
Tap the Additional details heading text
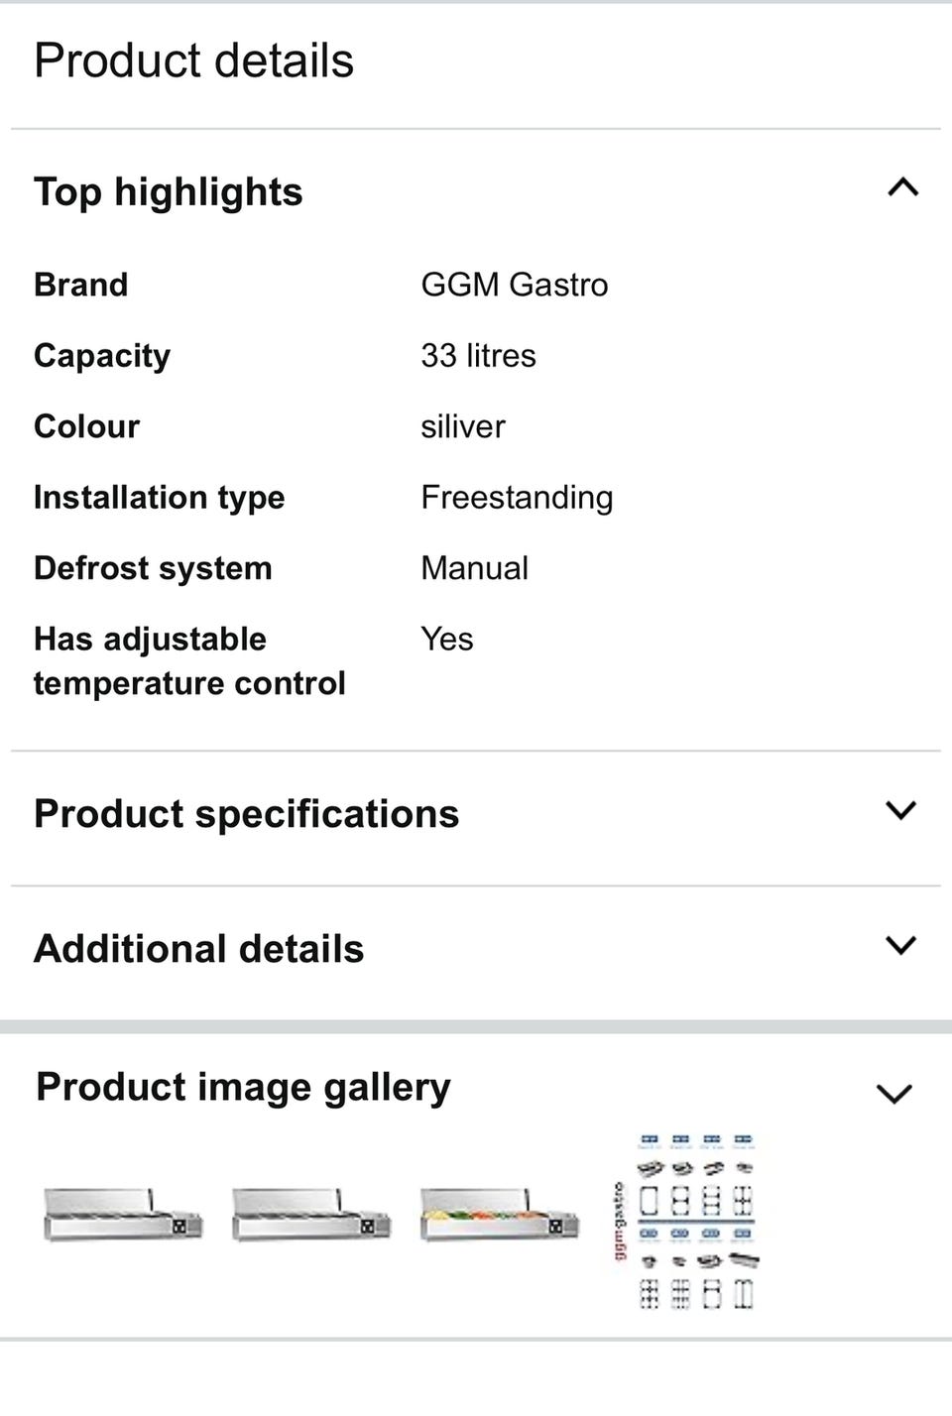coord(199,949)
